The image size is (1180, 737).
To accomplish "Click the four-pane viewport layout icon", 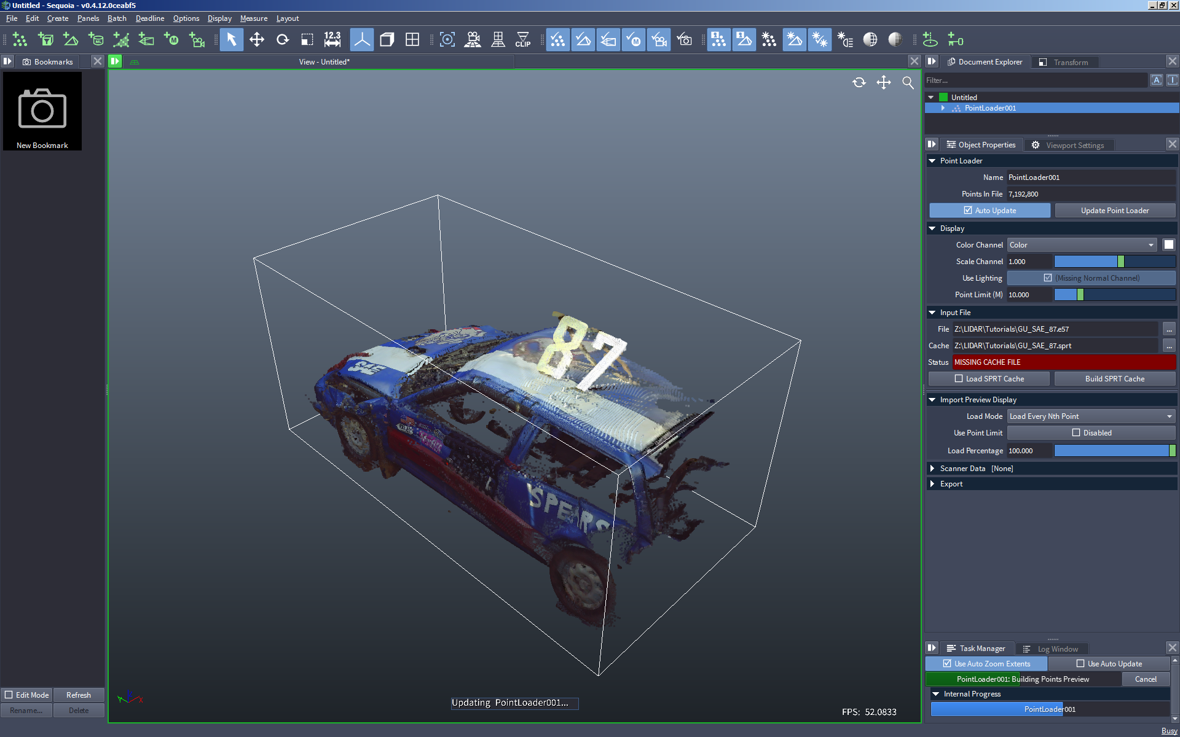I will 412,40.
